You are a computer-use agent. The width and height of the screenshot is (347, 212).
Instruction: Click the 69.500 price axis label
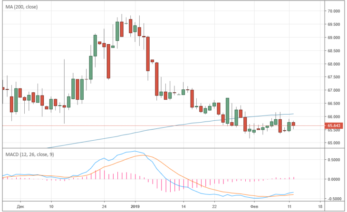pos(334,24)
